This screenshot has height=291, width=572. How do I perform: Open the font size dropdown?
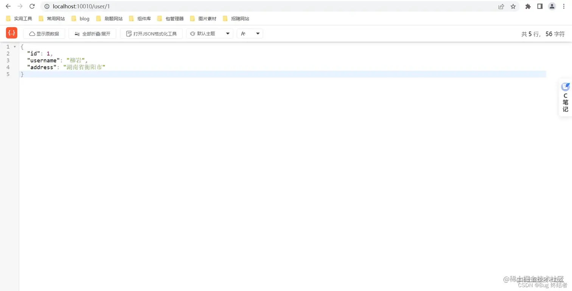click(x=250, y=34)
